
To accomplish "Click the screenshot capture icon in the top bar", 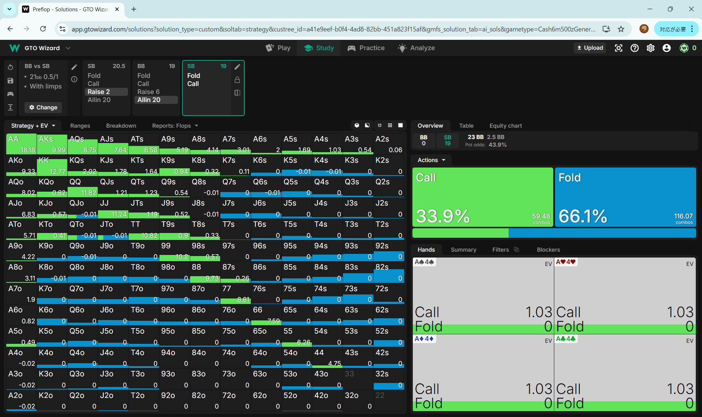I will pos(618,48).
